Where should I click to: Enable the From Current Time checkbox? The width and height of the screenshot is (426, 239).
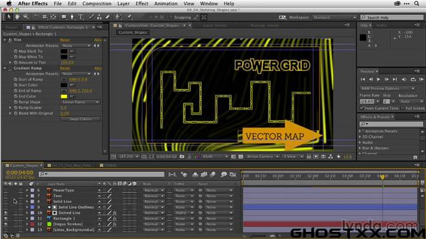click(361, 108)
